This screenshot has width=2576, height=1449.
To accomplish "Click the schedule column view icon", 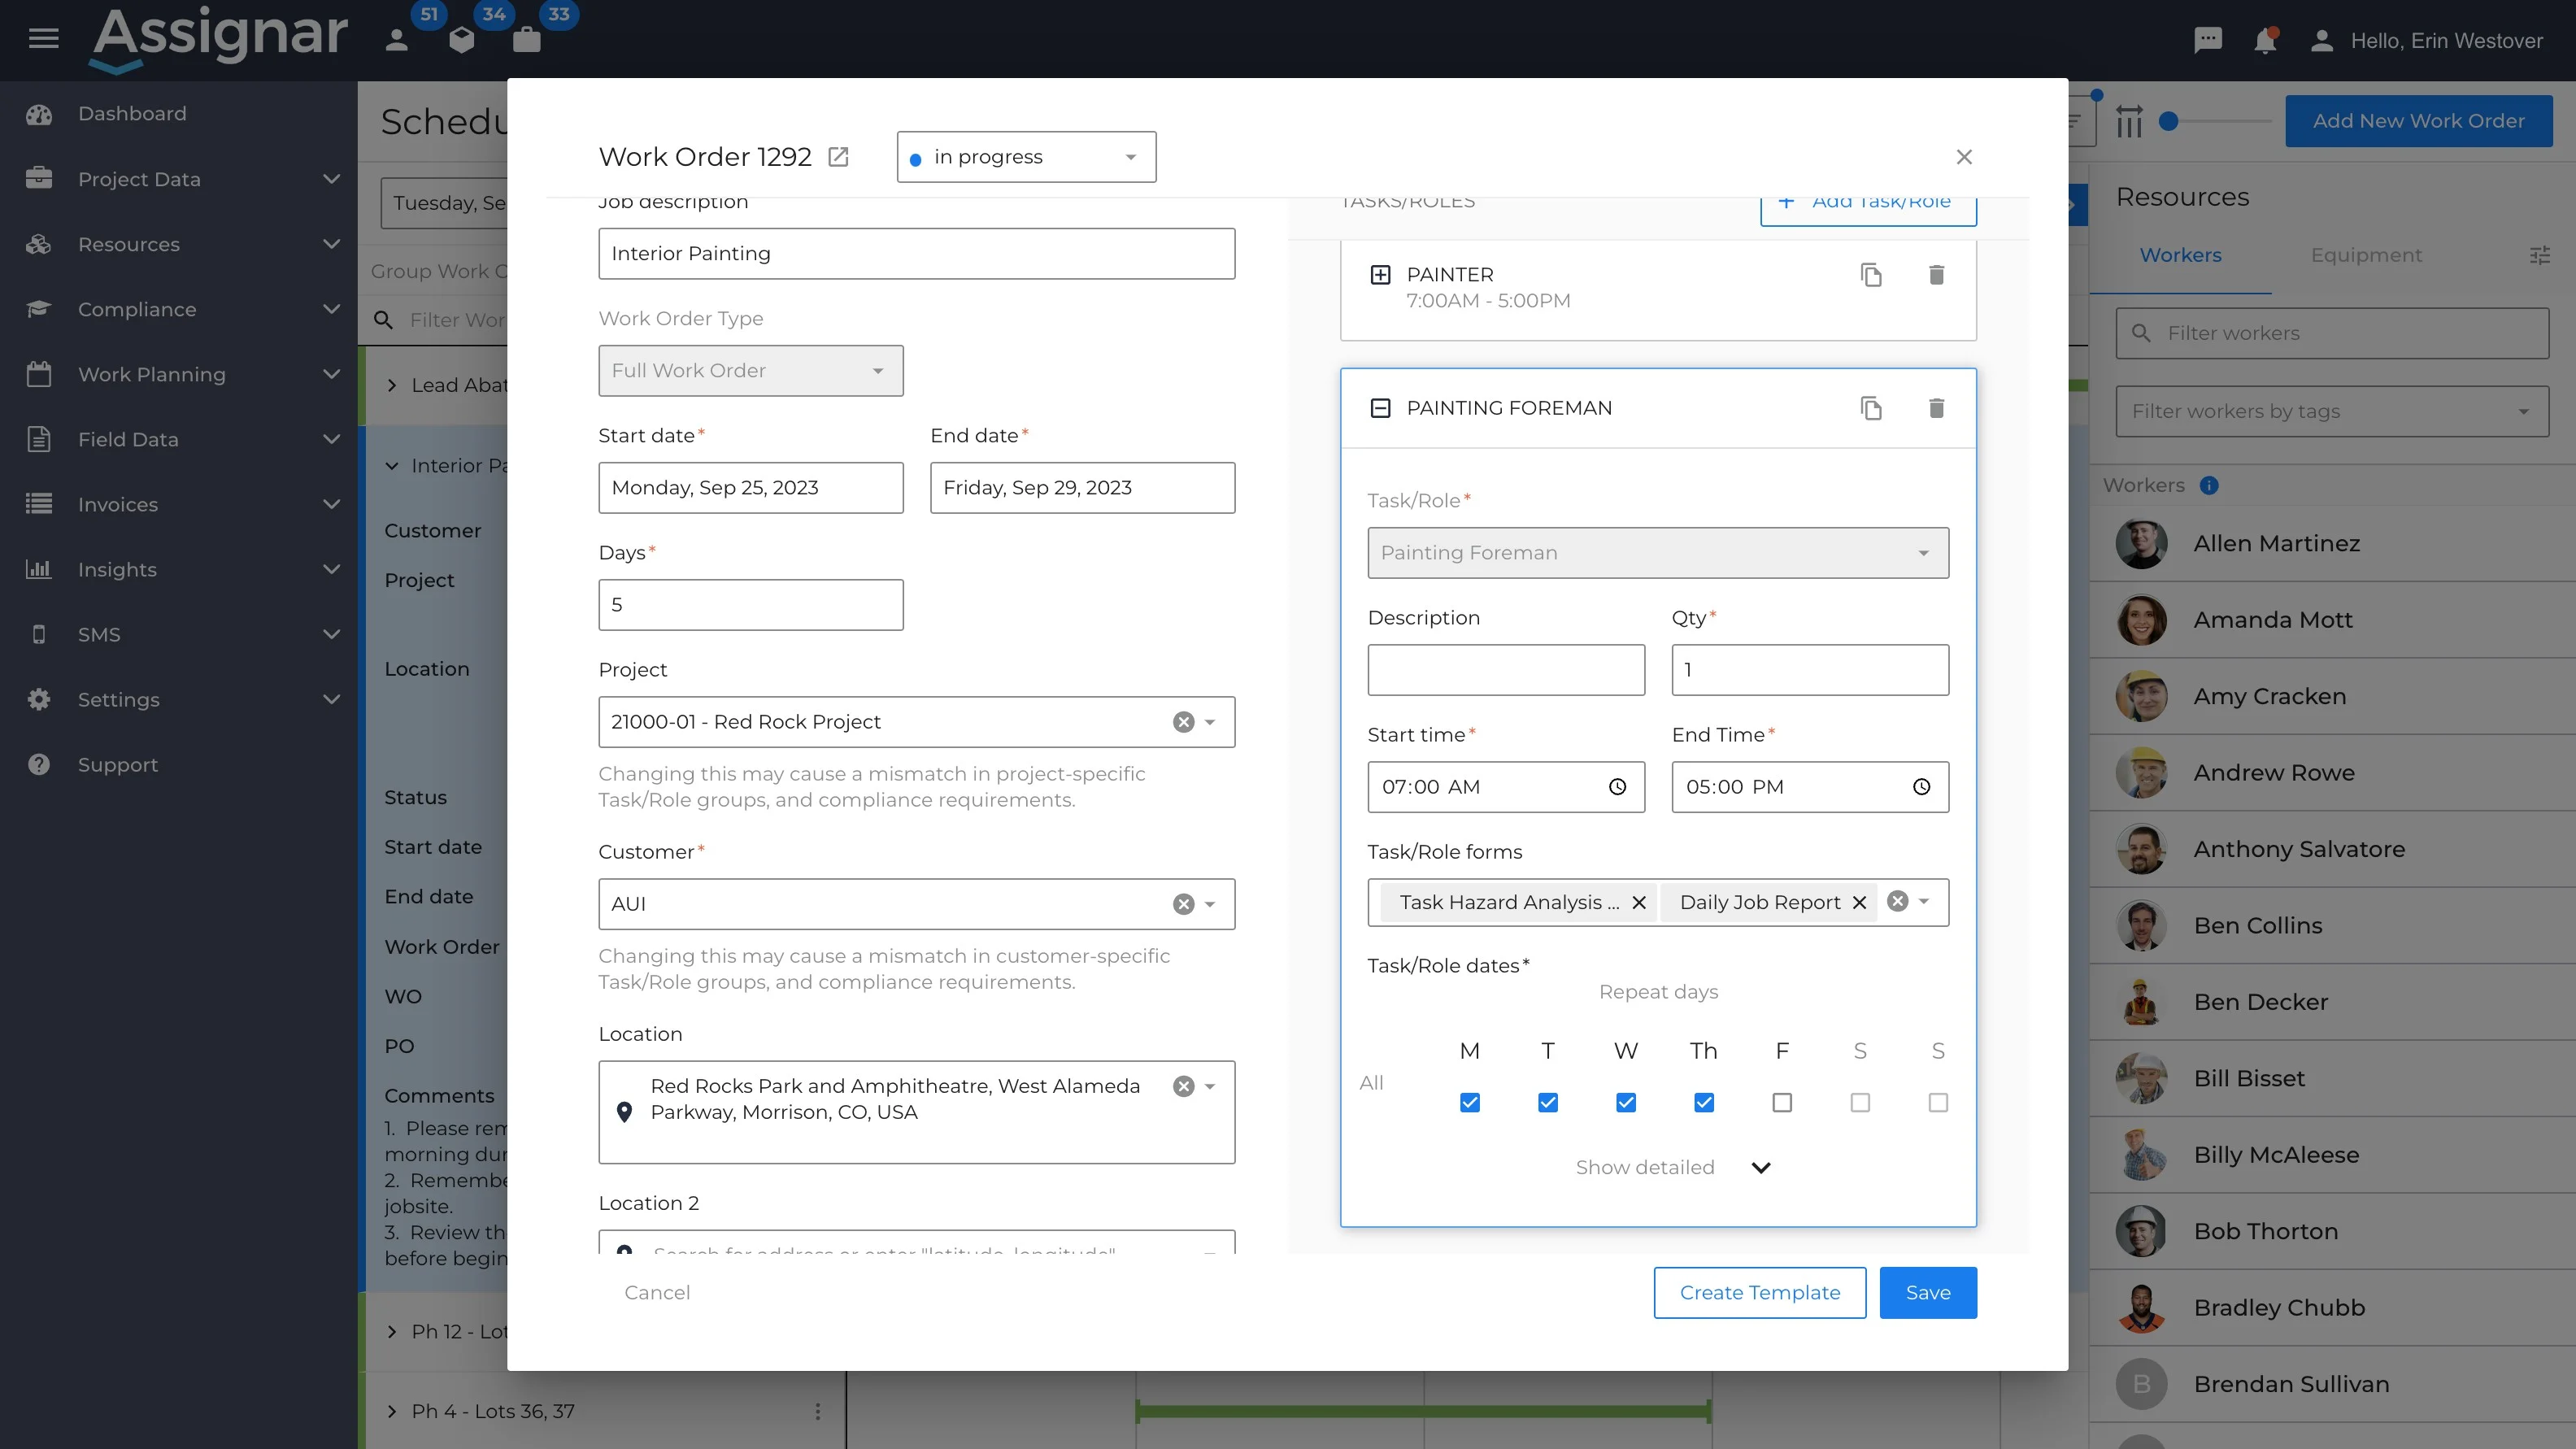I will coord(2129,121).
